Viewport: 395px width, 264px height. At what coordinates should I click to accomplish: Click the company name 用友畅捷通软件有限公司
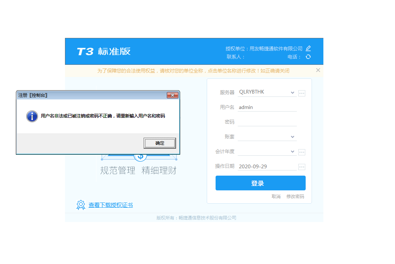tap(276, 49)
